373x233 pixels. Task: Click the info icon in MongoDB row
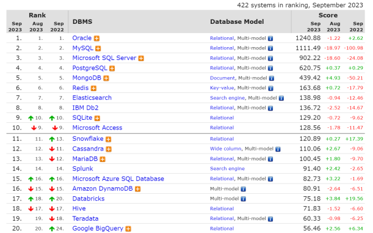click(x=272, y=78)
